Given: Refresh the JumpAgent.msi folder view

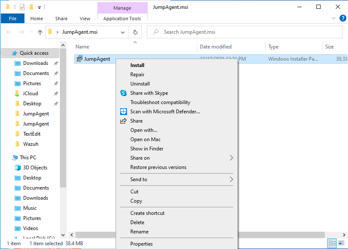Looking at the screenshot, I should coord(135,32).
